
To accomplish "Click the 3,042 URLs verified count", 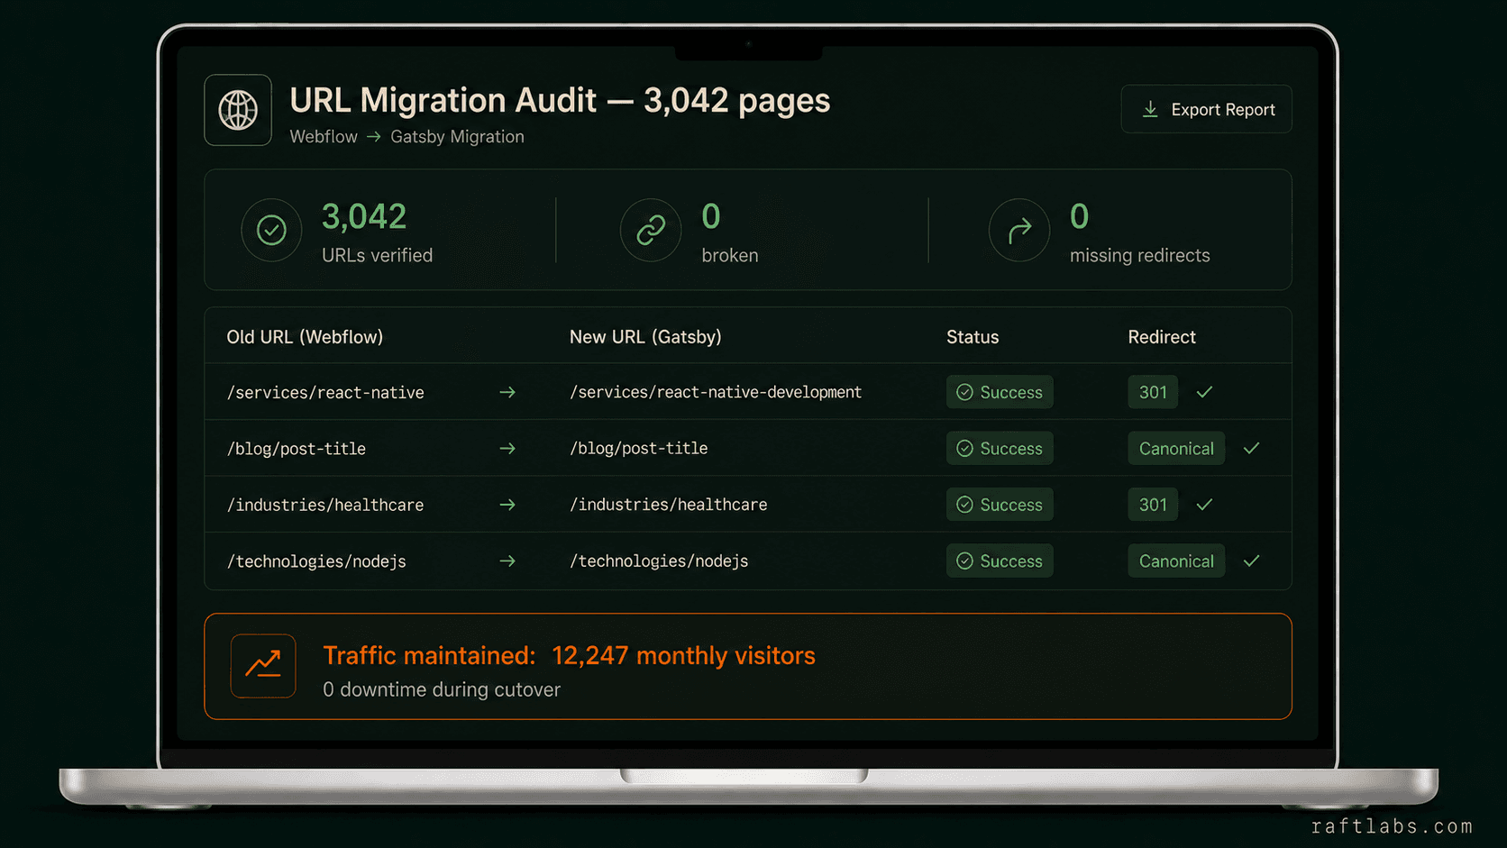I will (364, 216).
